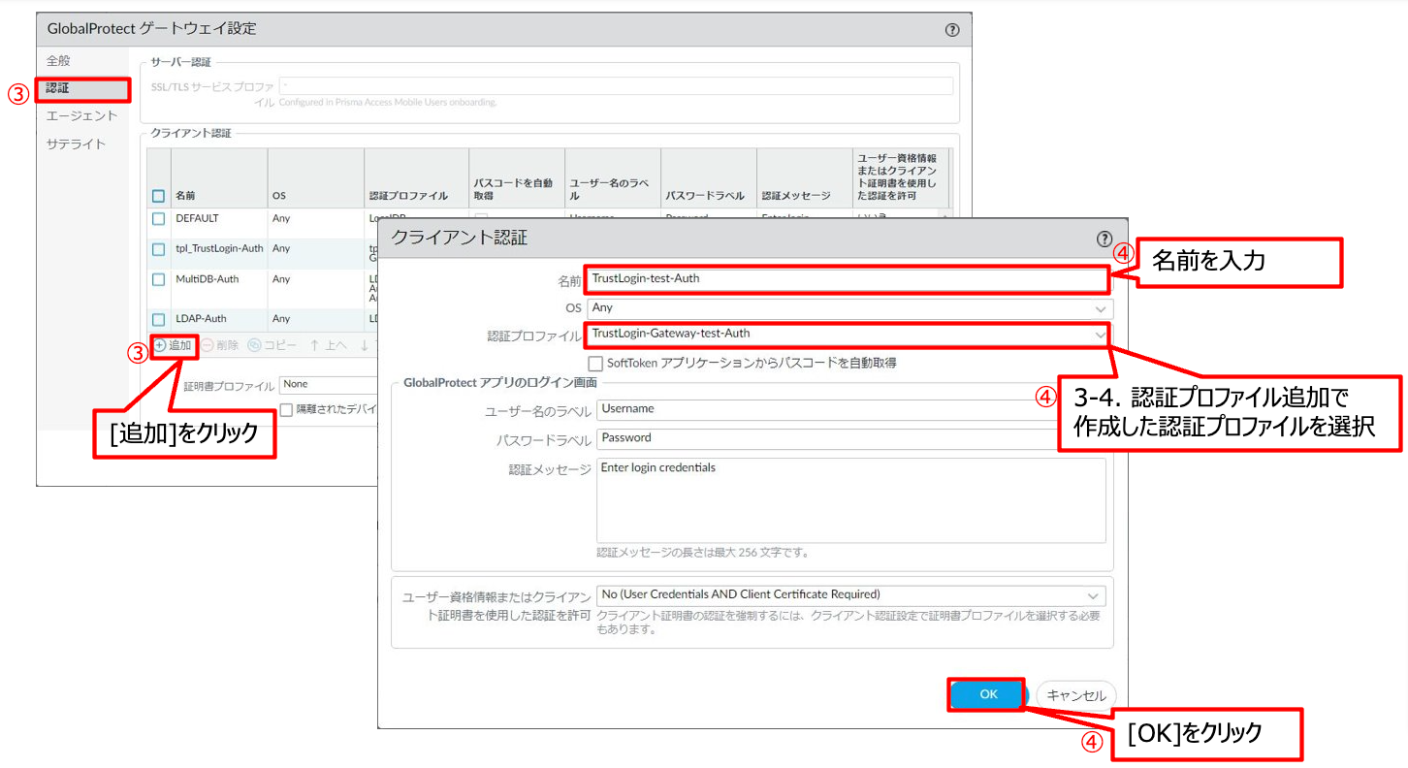The height and width of the screenshot is (768, 1408).
Task: Select the DEFAULT entry name in the table
Action: (197, 218)
